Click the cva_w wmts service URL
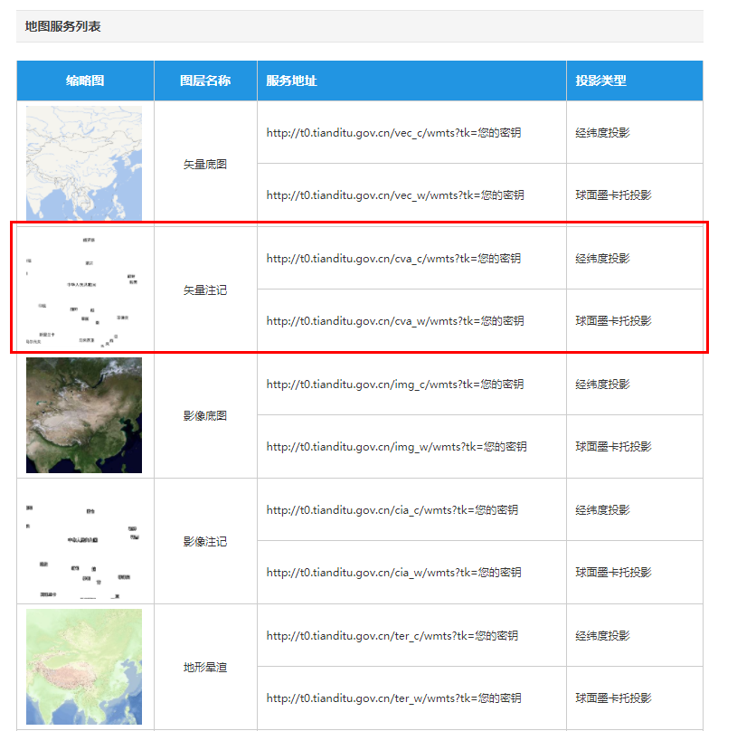Viewport: 737px width, 731px height. click(x=395, y=321)
